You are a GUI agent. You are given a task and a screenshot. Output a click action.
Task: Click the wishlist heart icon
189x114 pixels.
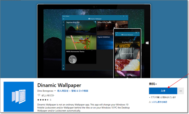(x=39, y=95)
